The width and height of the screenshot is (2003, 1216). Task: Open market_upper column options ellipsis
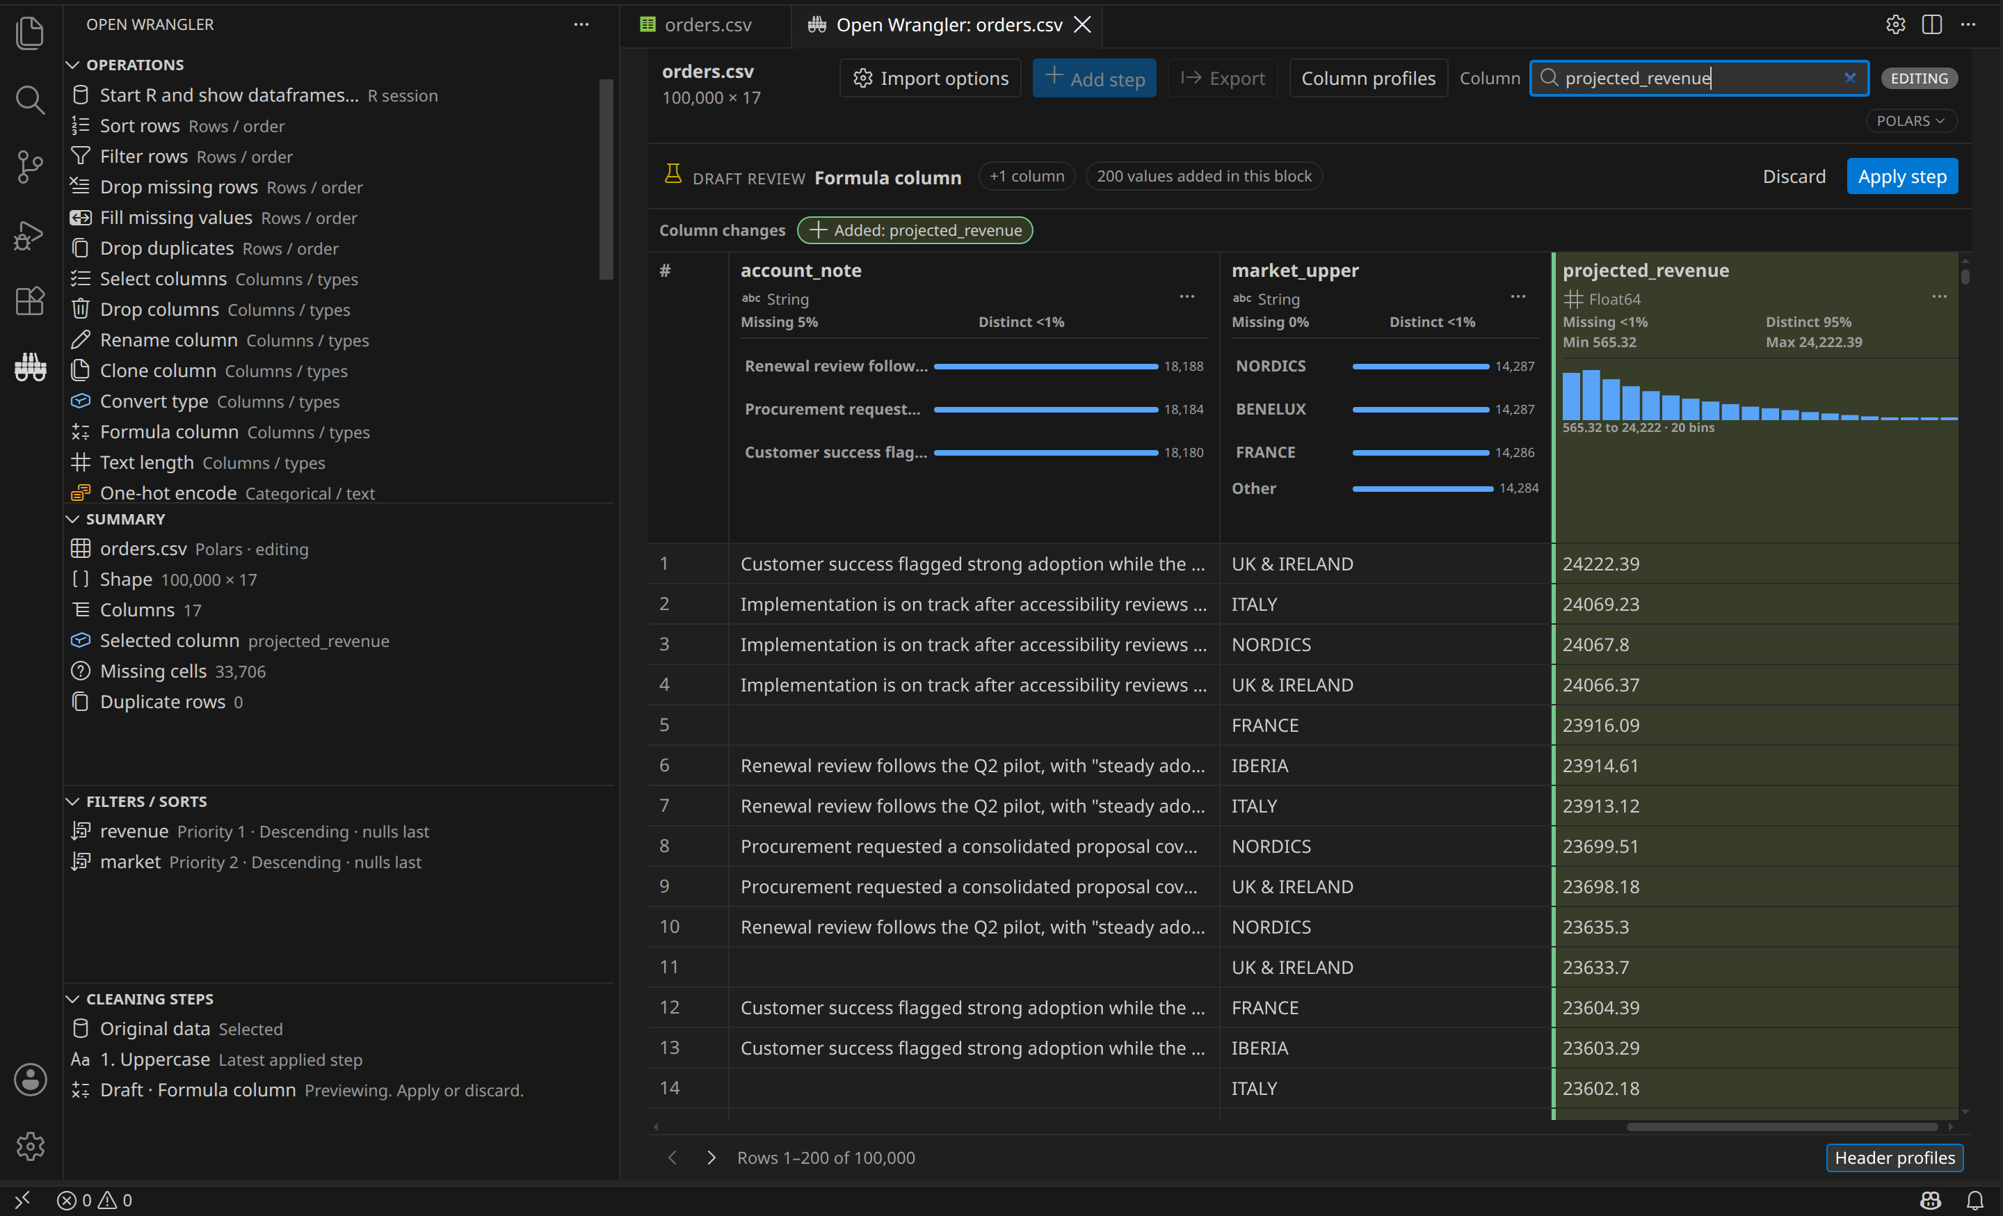(x=1518, y=296)
